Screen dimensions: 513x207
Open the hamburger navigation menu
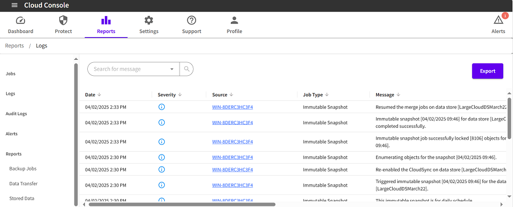click(14, 5)
